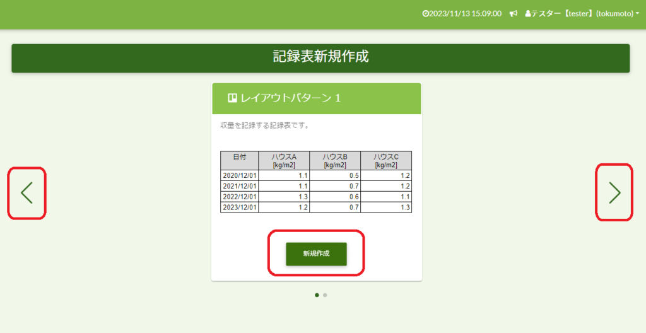
Task: Select the second carousel page dot
Action: coord(325,295)
